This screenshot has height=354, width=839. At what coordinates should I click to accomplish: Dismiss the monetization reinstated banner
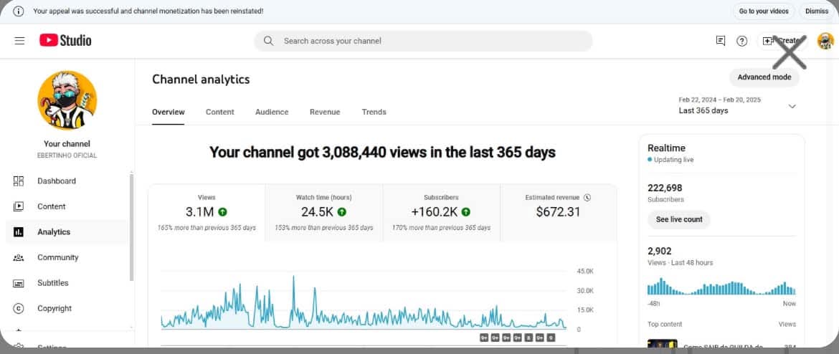click(x=816, y=11)
